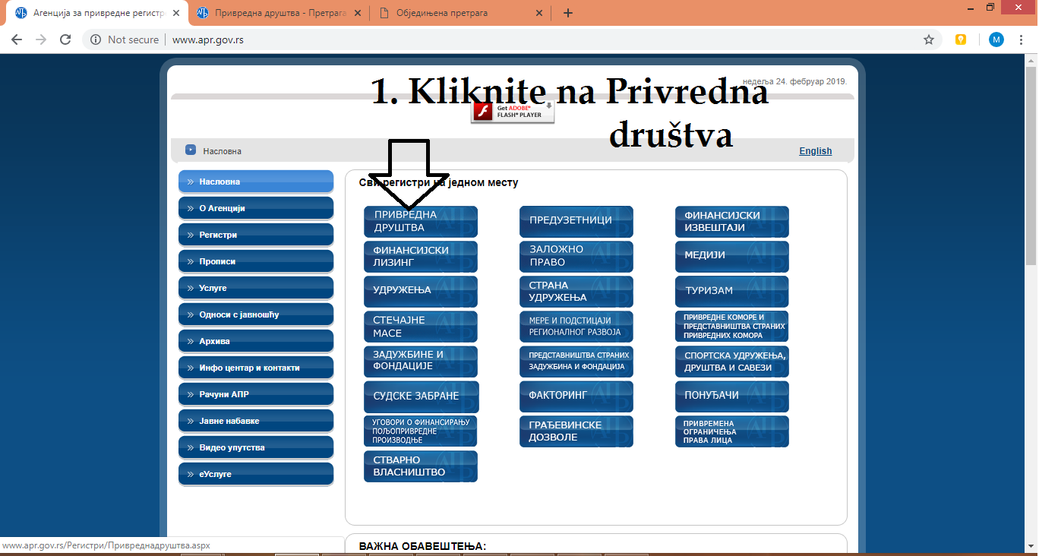Click the profile avatar M icon

coord(996,39)
